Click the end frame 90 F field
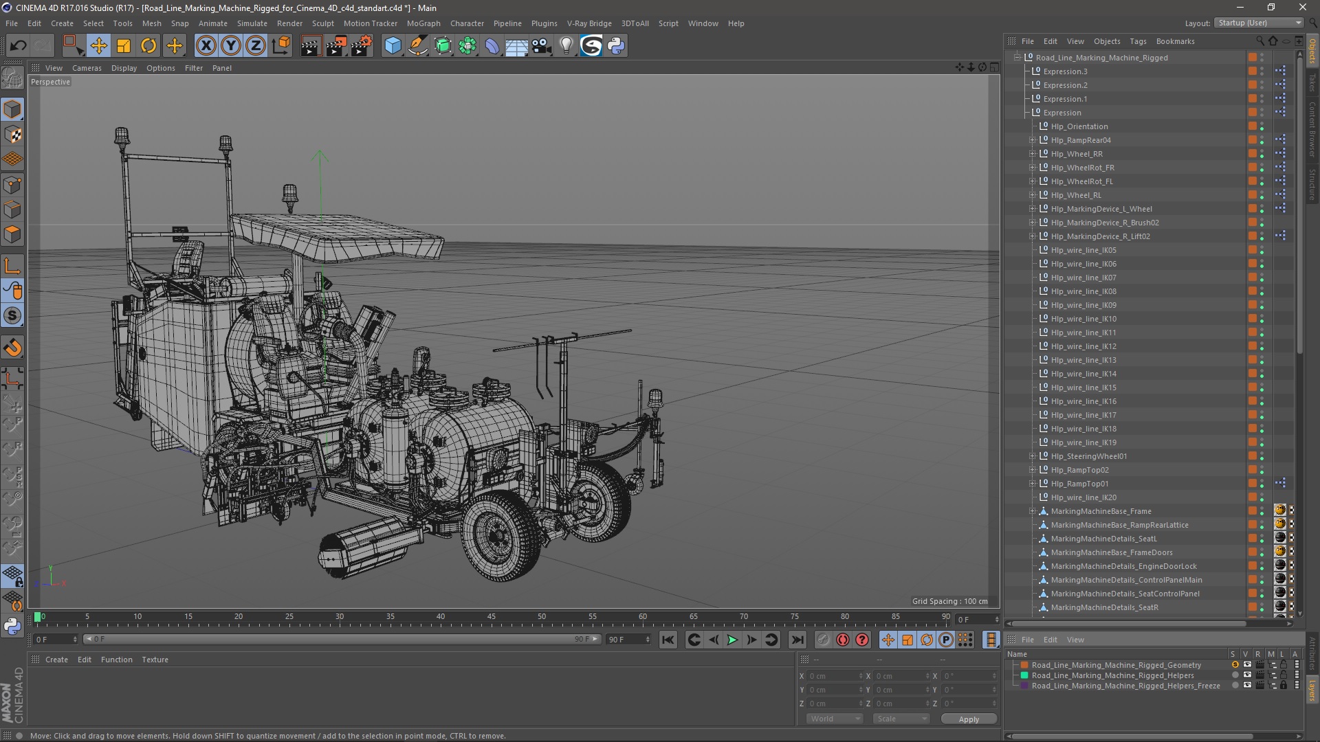The image size is (1320, 742). [x=628, y=640]
